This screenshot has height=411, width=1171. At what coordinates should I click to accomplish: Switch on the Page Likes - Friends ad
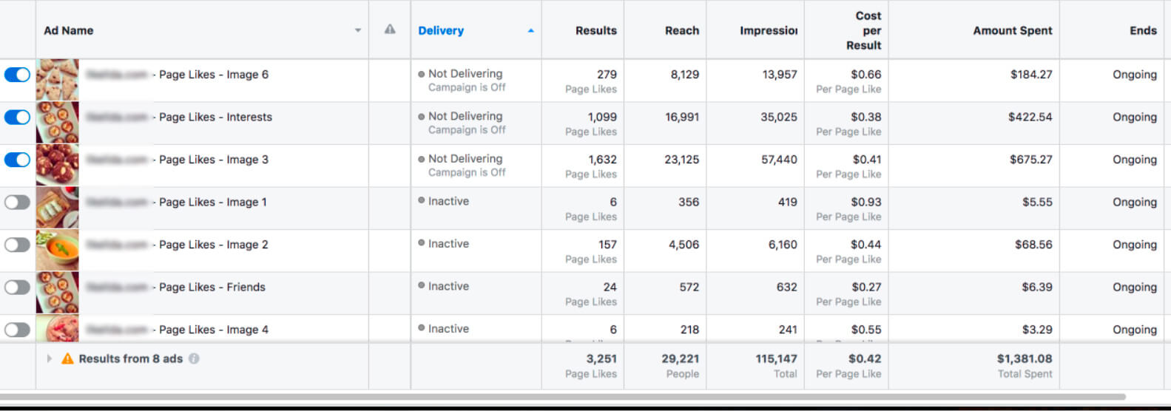click(x=17, y=288)
